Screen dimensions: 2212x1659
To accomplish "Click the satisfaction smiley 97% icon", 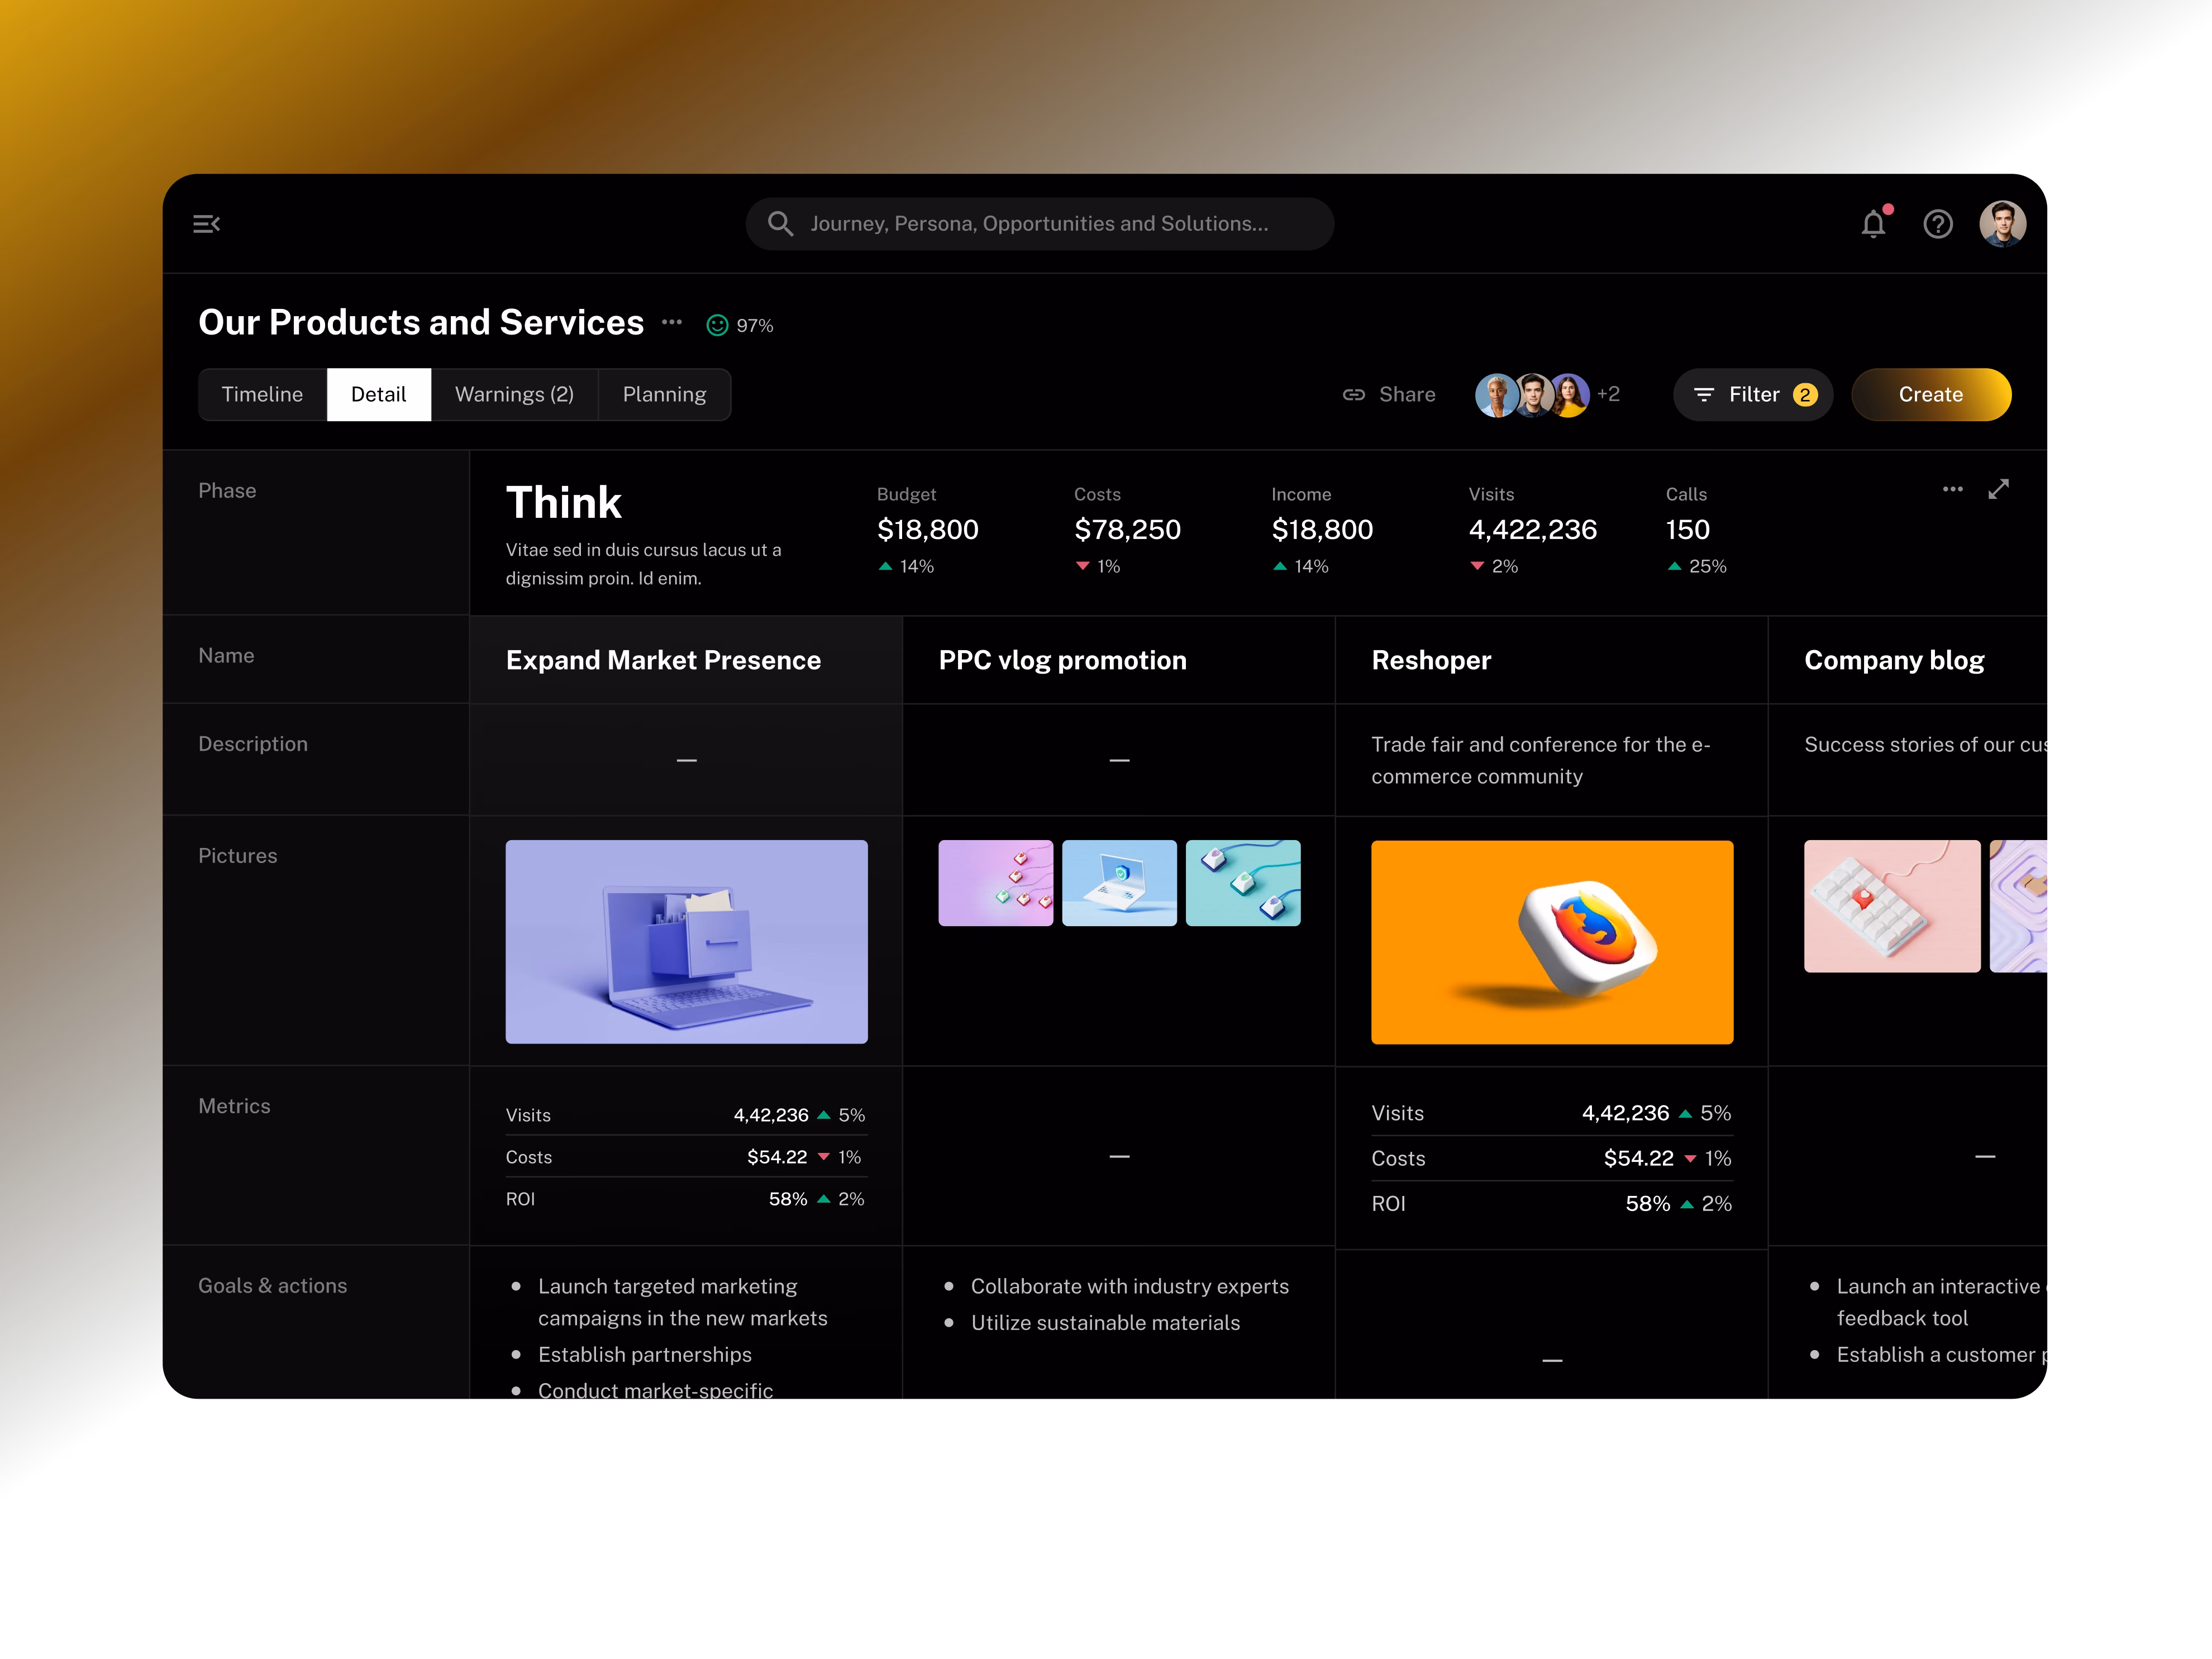I will coord(717,325).
